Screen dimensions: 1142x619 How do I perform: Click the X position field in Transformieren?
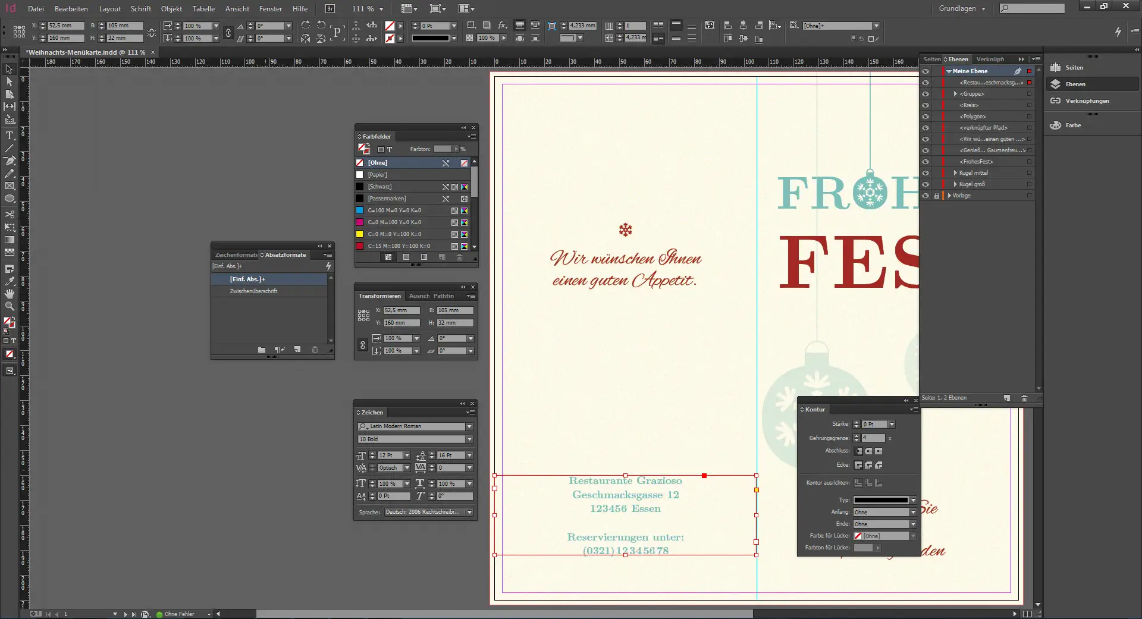401,310
